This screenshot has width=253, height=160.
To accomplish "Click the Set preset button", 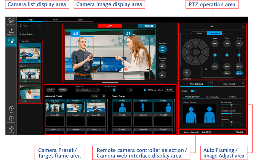I will coord(51,90).
